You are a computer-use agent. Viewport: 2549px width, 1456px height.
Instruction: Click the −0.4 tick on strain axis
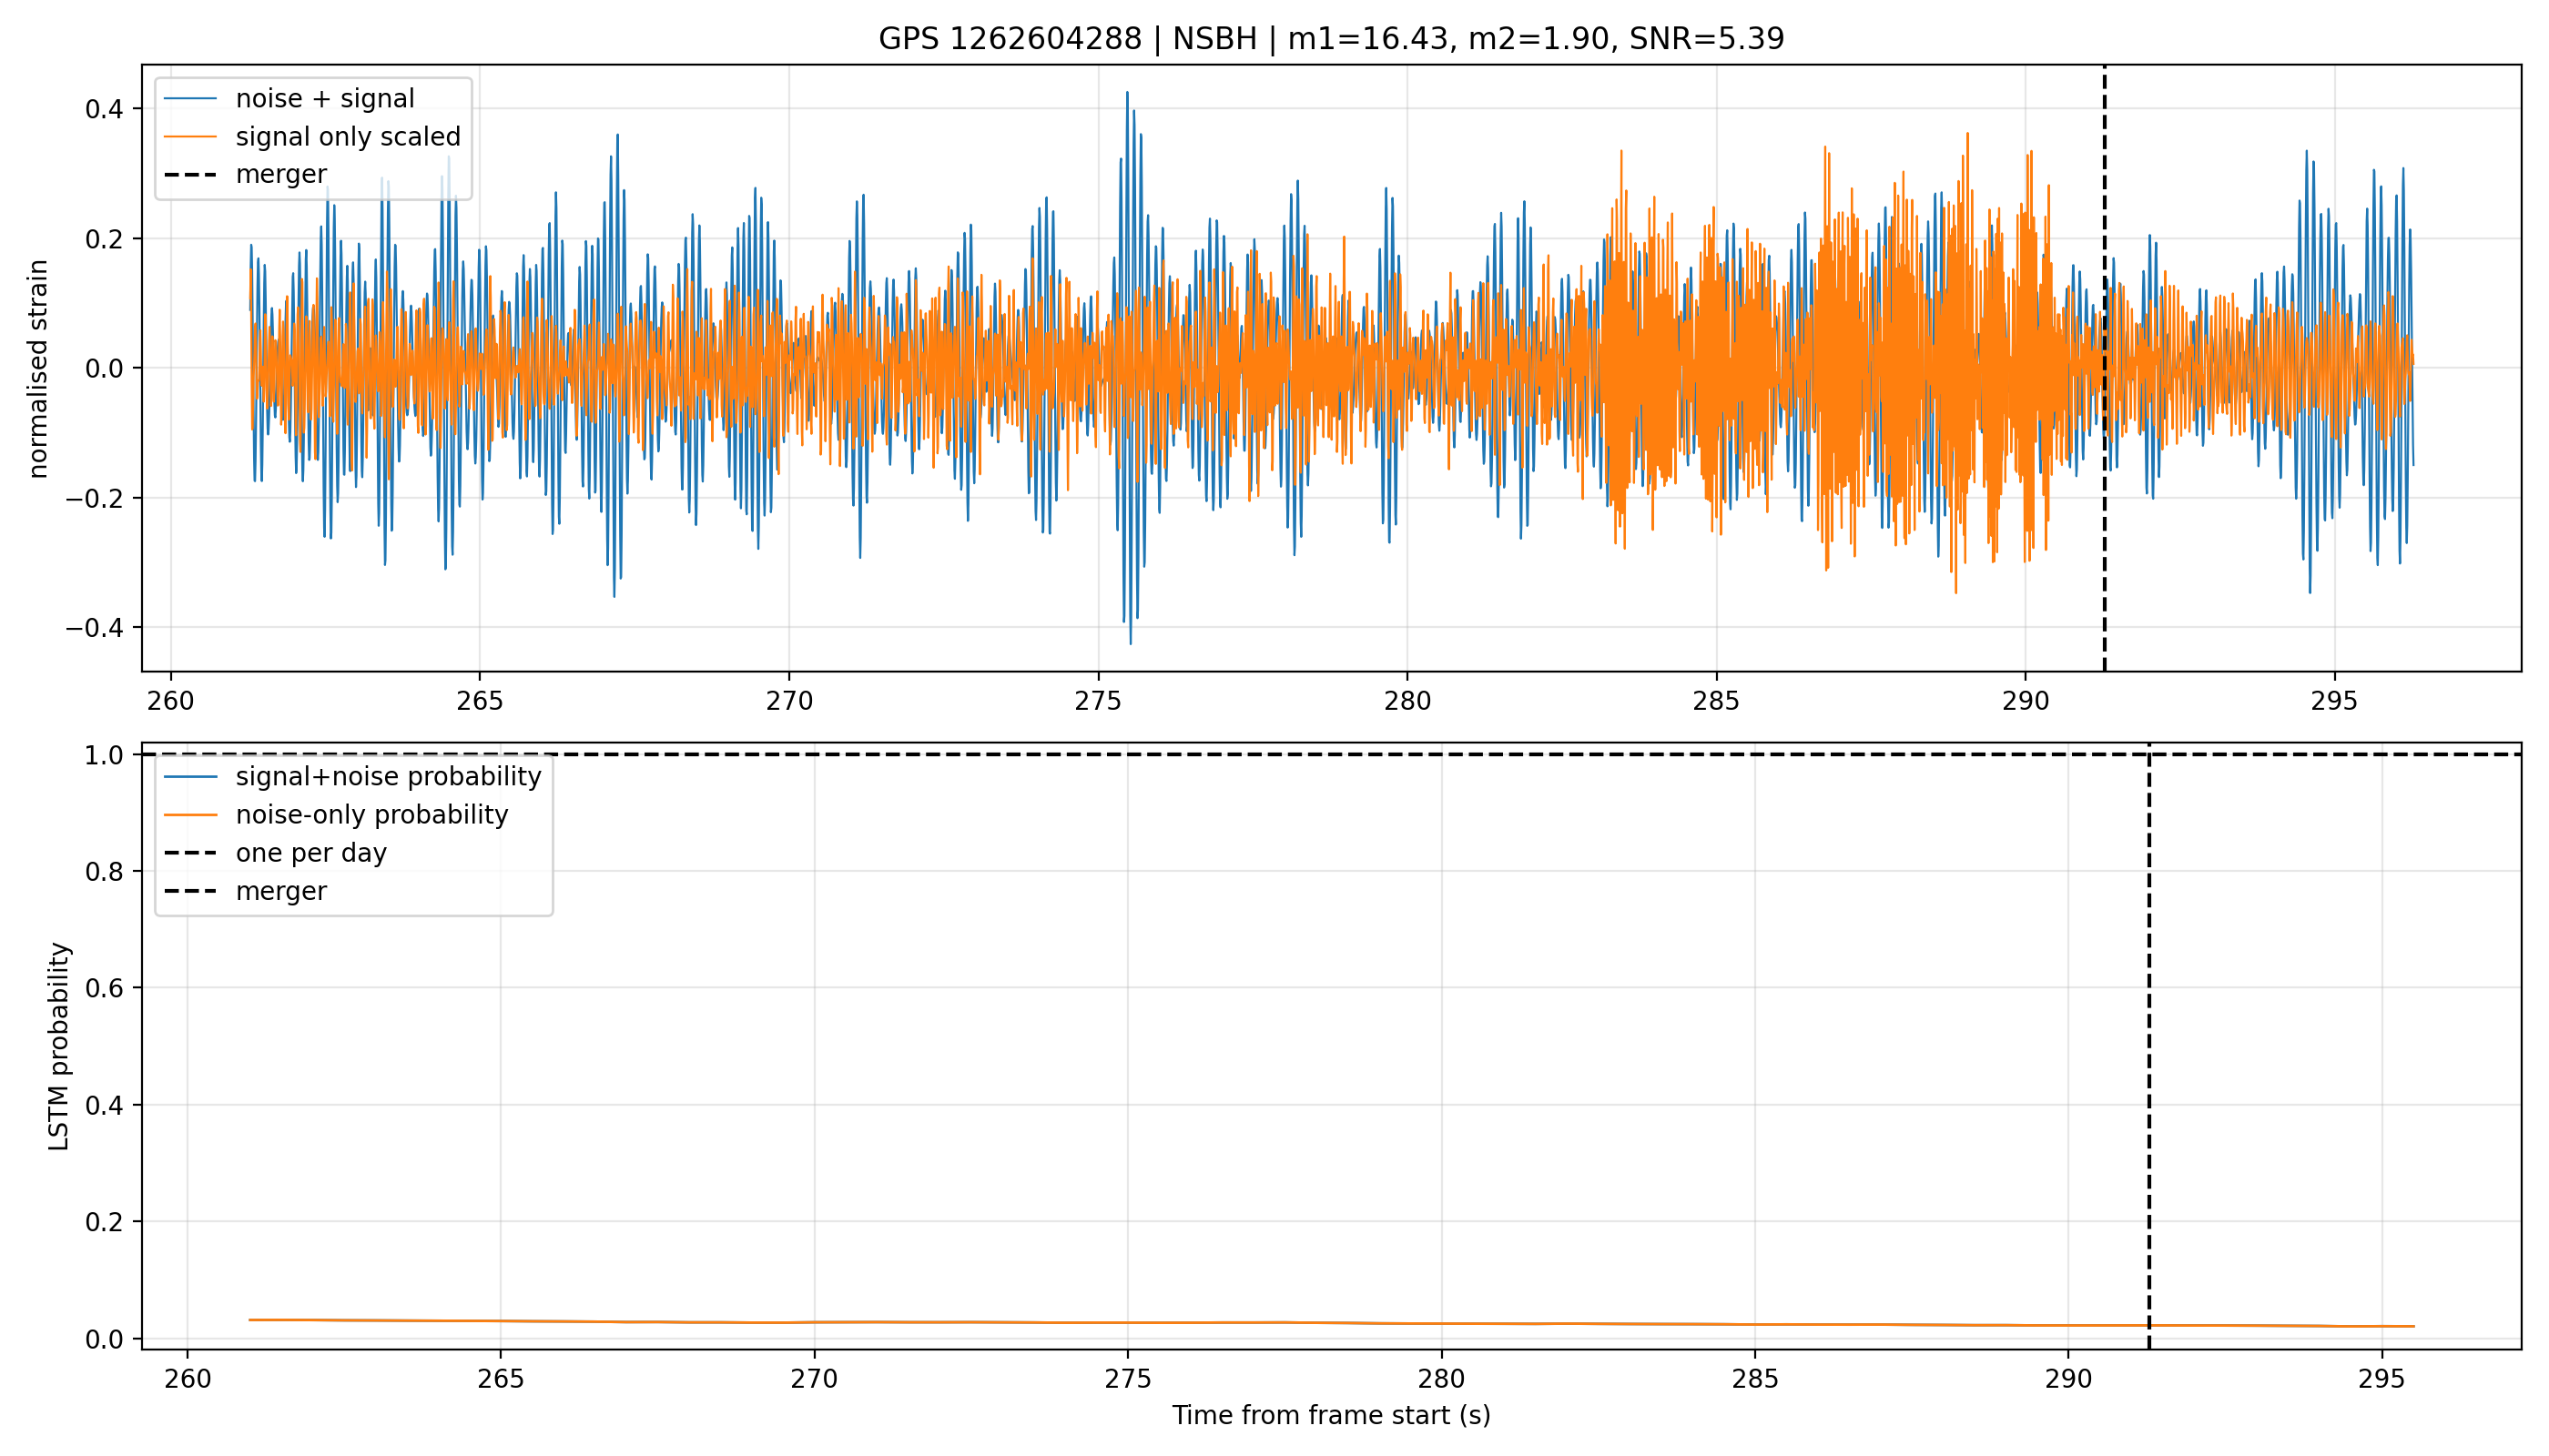[x=95, y=628]
